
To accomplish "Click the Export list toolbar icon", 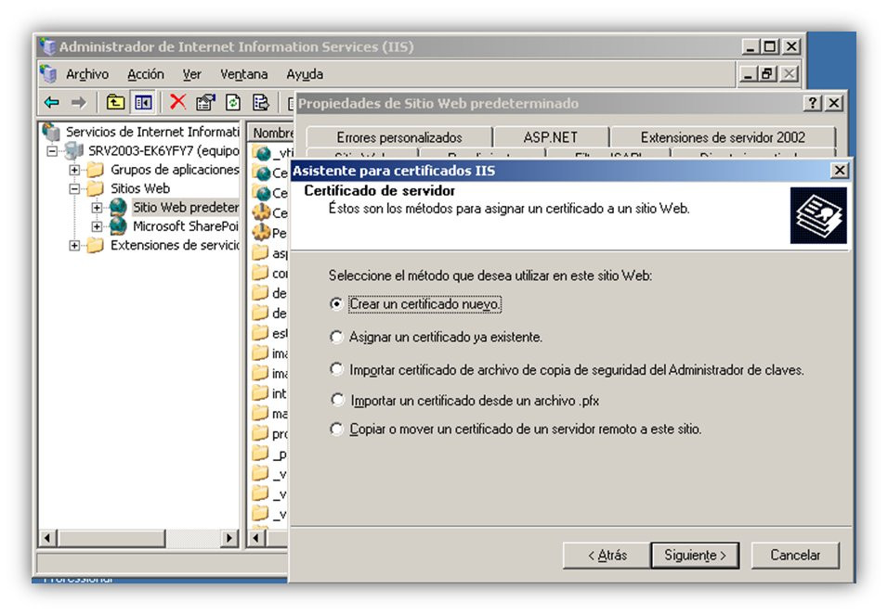I will click(x=260, y=102).
